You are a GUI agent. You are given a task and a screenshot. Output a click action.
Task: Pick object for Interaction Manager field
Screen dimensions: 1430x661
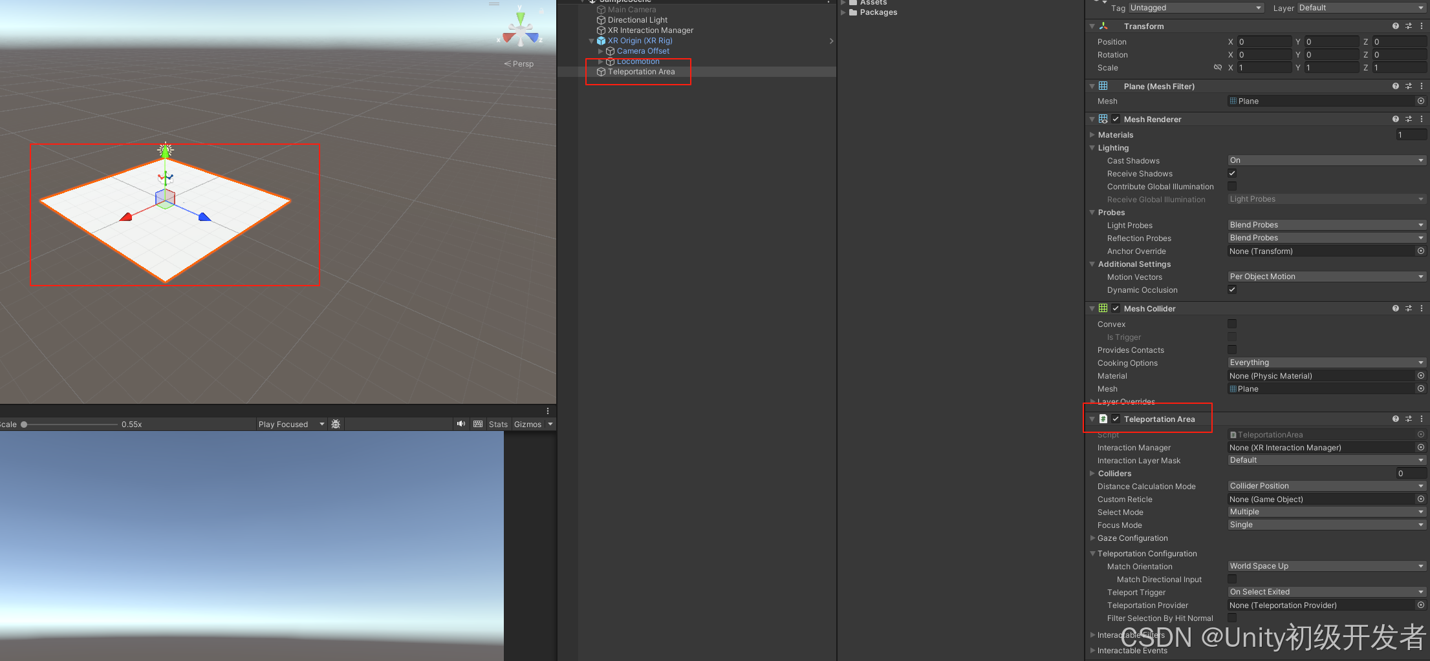[x=1421, y=447]
